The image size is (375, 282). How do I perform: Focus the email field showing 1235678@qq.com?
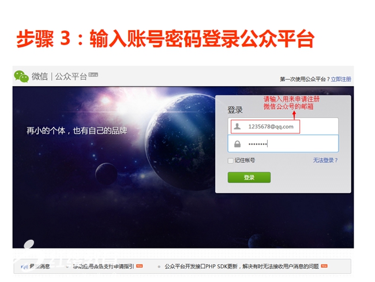283,127
